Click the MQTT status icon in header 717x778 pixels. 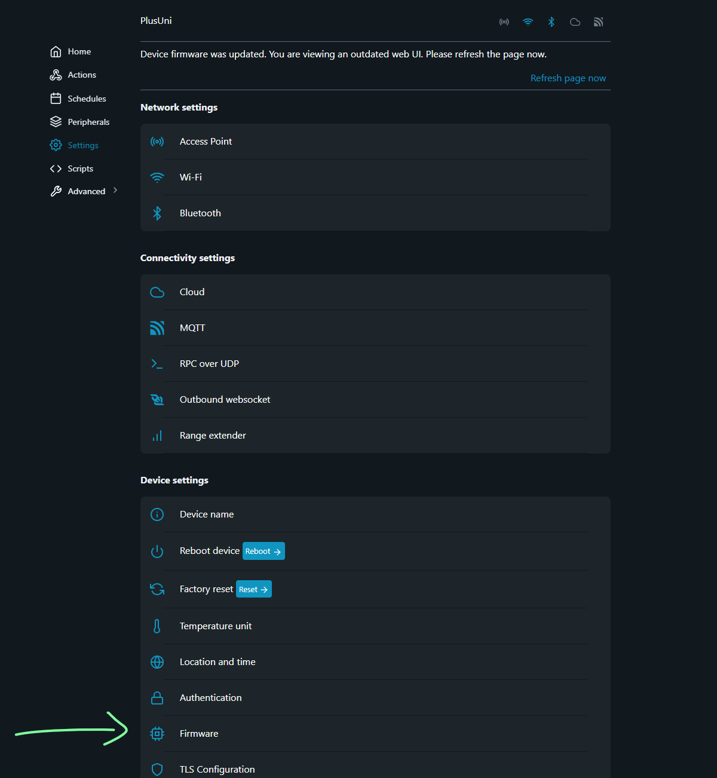(x=598, y=22)
